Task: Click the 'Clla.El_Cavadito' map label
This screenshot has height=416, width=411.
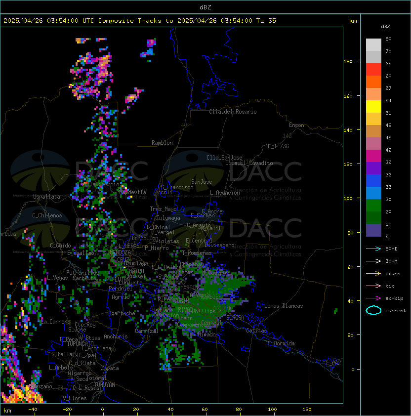Action: point(249,163)
